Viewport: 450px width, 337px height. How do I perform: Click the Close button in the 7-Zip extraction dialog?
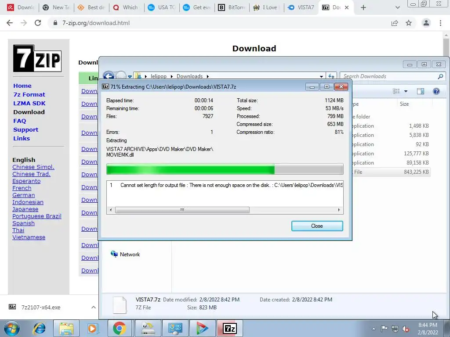point(317,226)
